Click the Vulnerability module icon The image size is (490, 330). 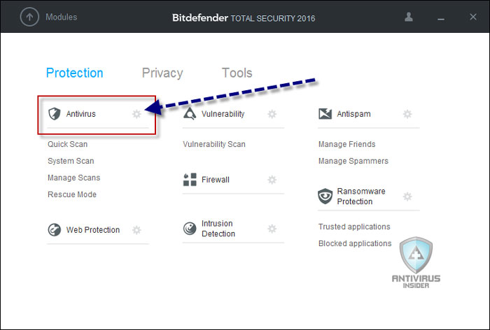[x=190, y=114]
